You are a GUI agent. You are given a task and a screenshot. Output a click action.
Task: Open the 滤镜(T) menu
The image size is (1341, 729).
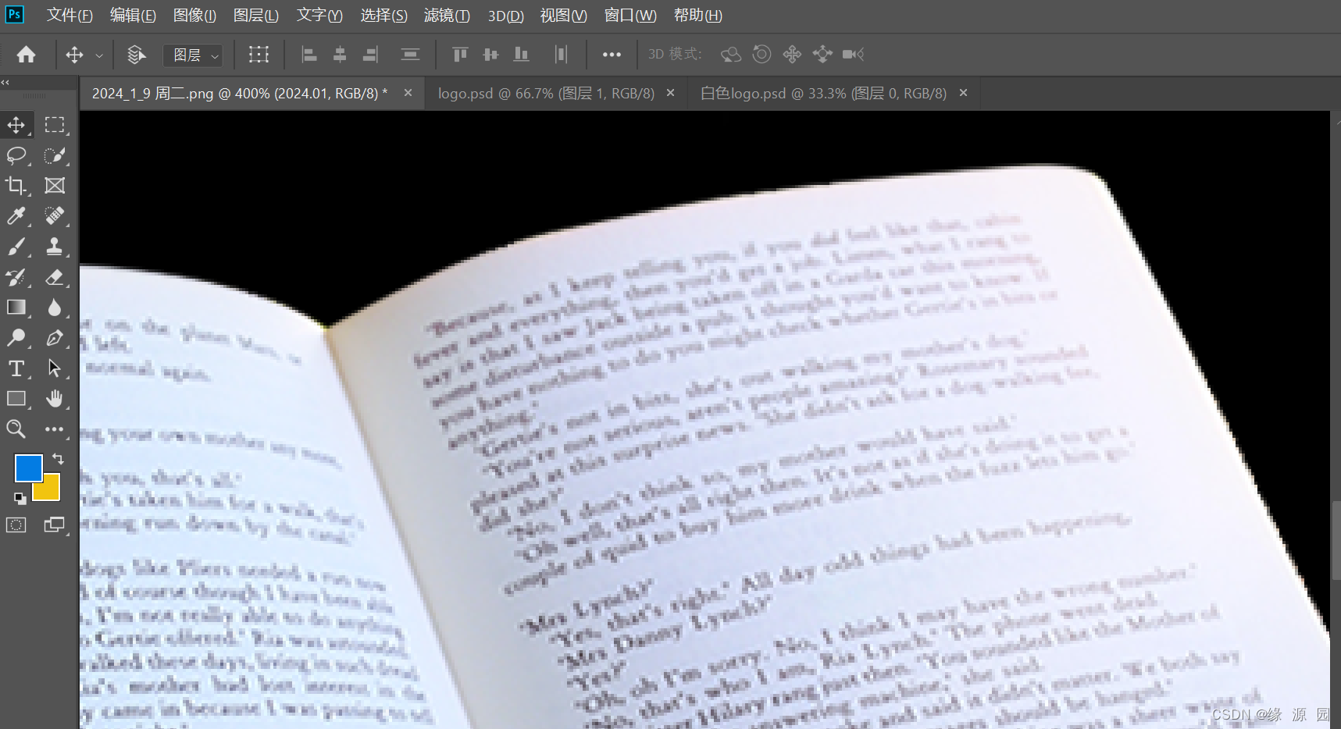[447, 16]
